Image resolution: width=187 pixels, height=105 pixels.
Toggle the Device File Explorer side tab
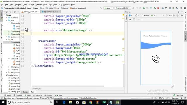click(x=186, y=83)
